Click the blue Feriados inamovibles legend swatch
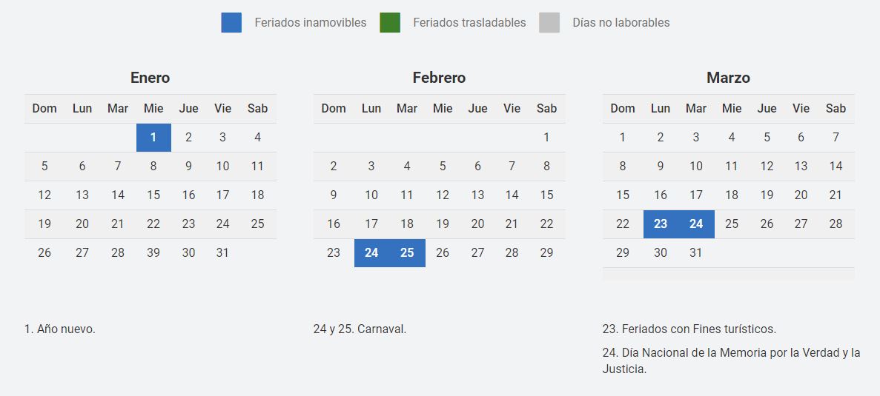Screen dimensions: 880x396 coord(231,23)
